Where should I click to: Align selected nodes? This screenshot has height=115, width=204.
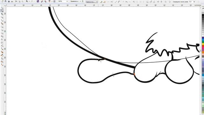154,2
